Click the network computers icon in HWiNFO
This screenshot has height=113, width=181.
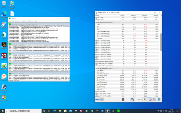coord(132,99)
